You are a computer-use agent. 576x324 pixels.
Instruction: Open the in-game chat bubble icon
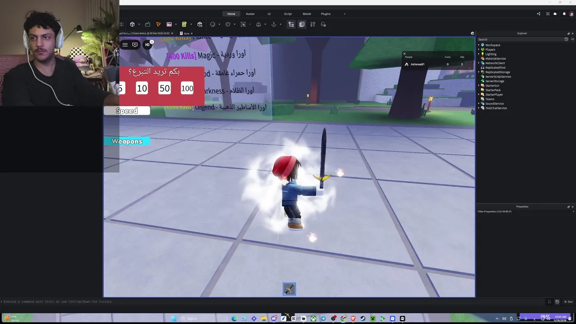135,45
